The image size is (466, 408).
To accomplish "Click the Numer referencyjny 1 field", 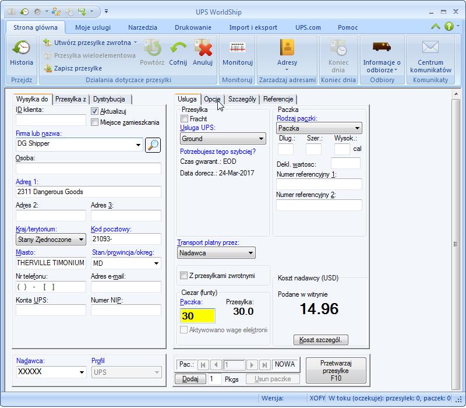I will [319, 184].
